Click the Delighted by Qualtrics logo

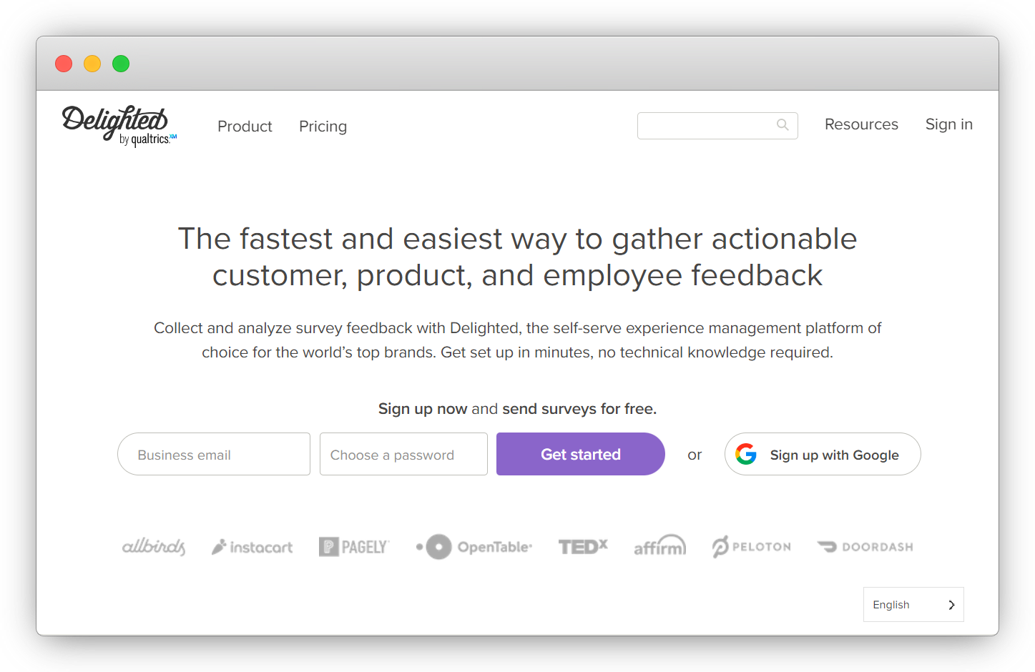(119, 126)
